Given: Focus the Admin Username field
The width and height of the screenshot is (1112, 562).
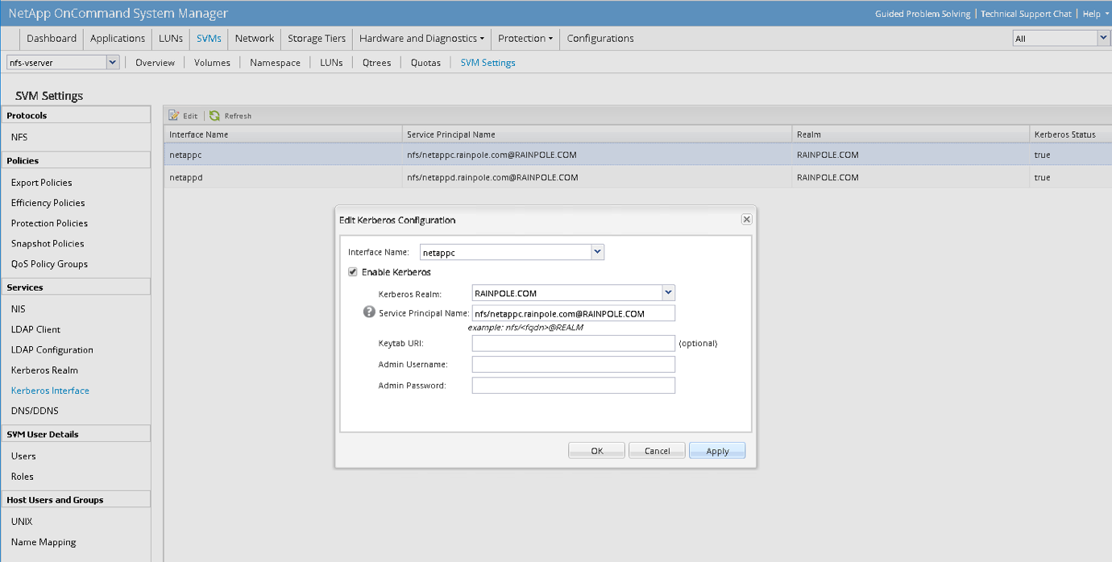Looking at the screenshot, I should pos(573,365).
